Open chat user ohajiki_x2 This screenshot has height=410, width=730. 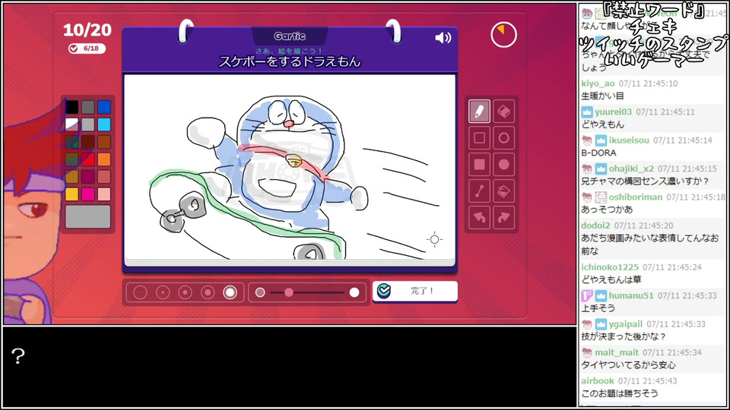(631, 169)
